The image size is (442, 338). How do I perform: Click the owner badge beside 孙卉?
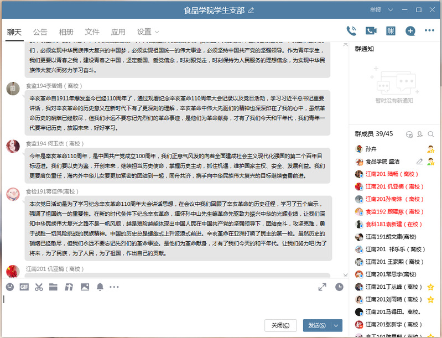(430, 149)
